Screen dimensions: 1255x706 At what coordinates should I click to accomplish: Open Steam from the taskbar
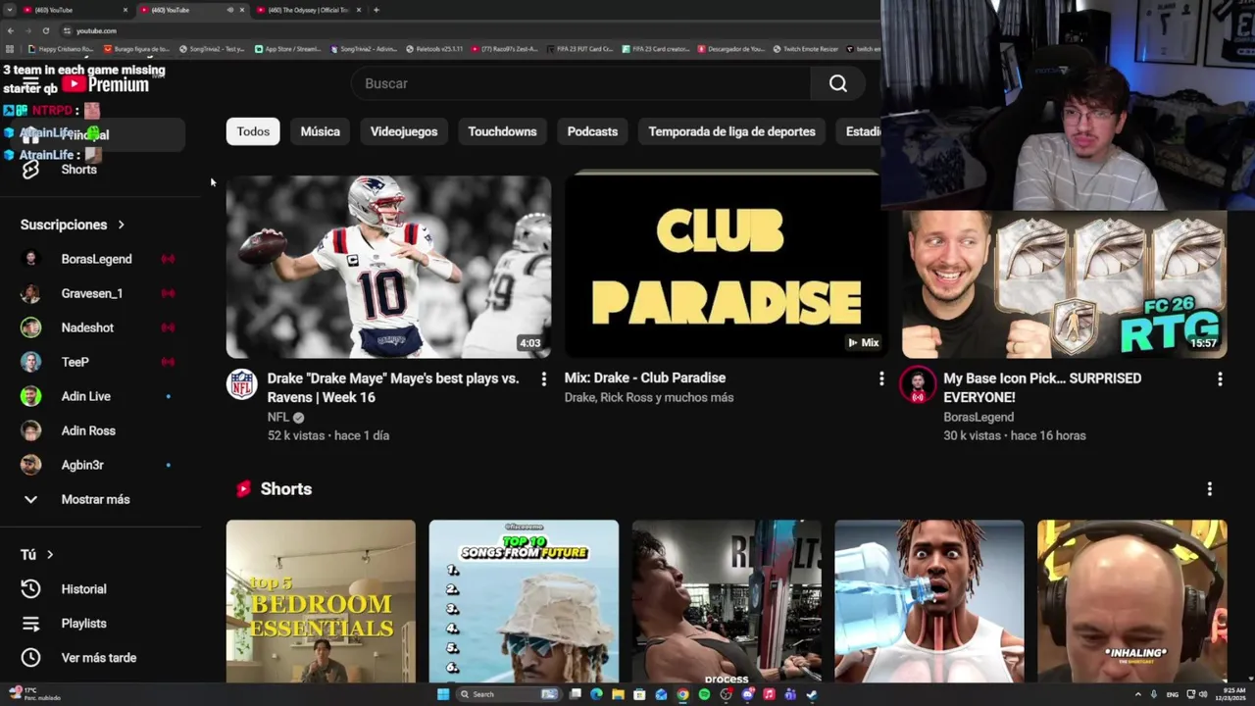[x=812, y=694]
